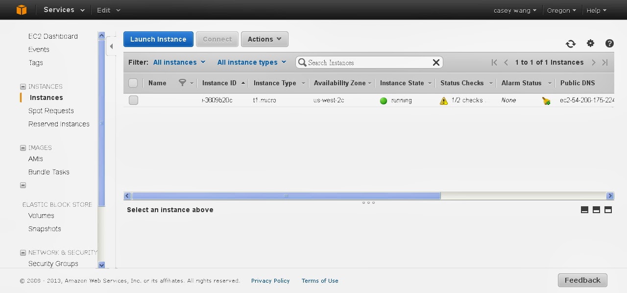Image resolution: width=627 pixels, height=293 pixels.
Task: Open the Services dropdown menu
Action: [64, 10]
